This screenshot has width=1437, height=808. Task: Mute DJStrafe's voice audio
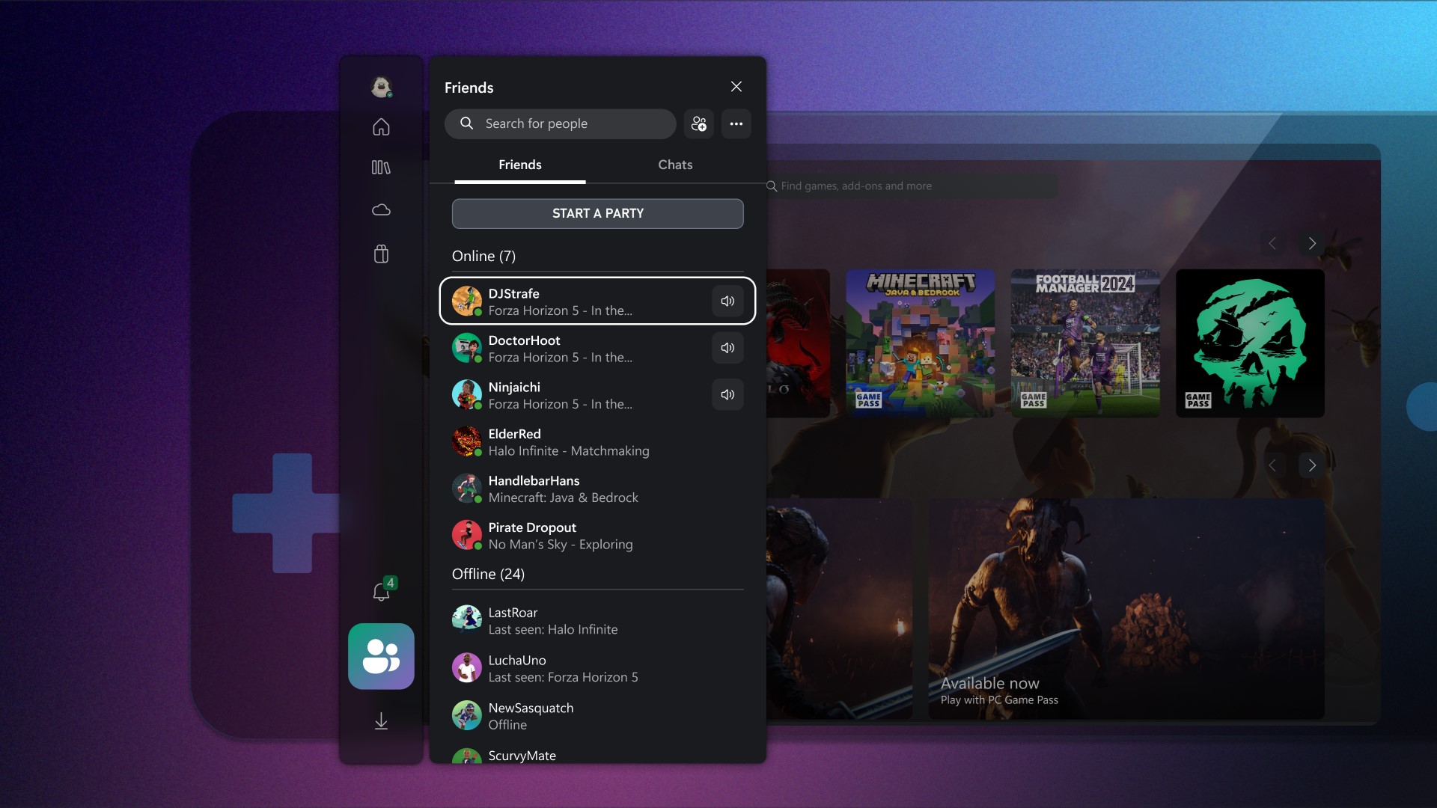coord(727,301)
